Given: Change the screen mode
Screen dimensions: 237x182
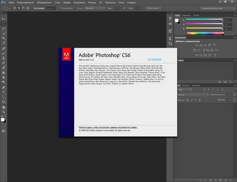Looking at the screenshot, I should click(4, 131).
